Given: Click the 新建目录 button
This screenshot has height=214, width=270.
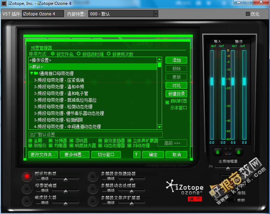Looking at the screenshot, I should (176, 94).
